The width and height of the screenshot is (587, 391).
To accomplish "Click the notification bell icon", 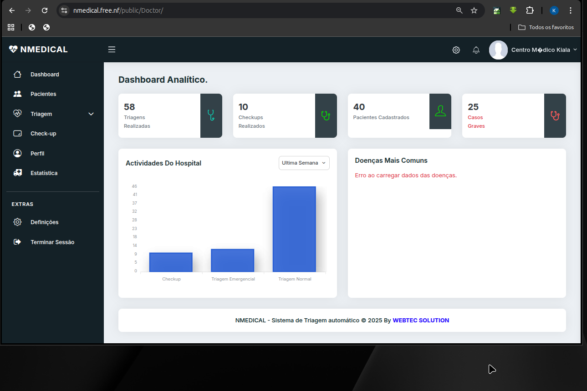I will tap(476, 50).
